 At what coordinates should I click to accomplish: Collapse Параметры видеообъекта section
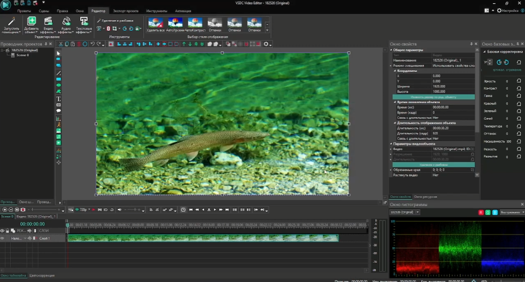[391, 144]
